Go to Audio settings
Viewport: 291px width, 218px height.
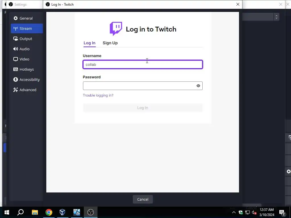(x=27, y=49)
